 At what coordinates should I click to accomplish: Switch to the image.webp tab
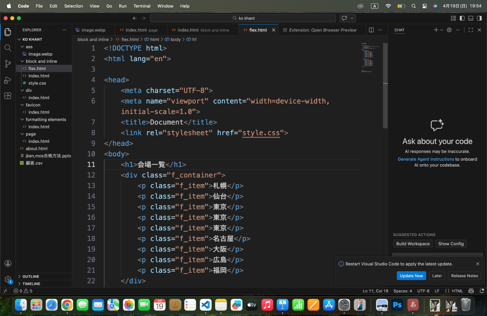coord(93,30)
